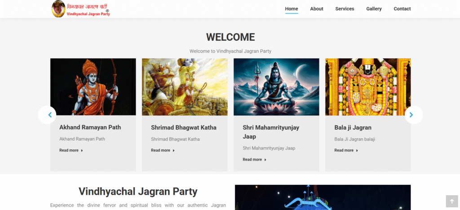Viewport: 460px width, 210px height.
Task: Open the Shrimad Bhagwat Katha image
Action: tap(185, 87)
